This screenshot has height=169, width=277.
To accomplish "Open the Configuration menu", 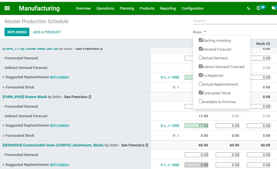I will [193, 8].
